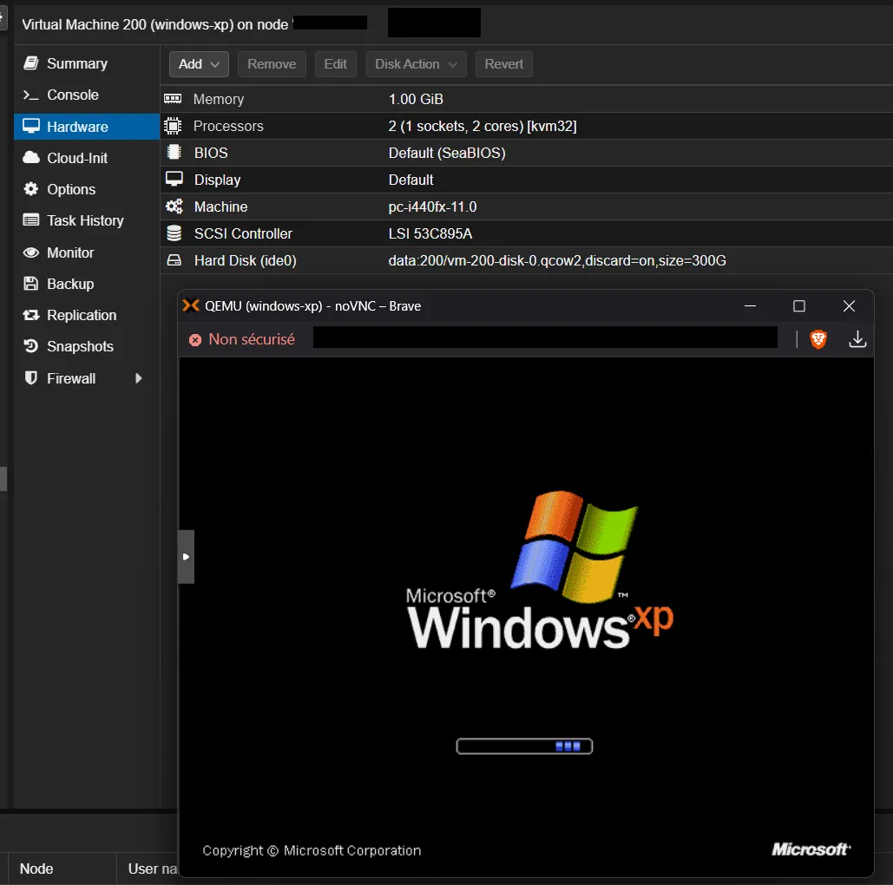Open the Task History section

[x=87, y=220]
